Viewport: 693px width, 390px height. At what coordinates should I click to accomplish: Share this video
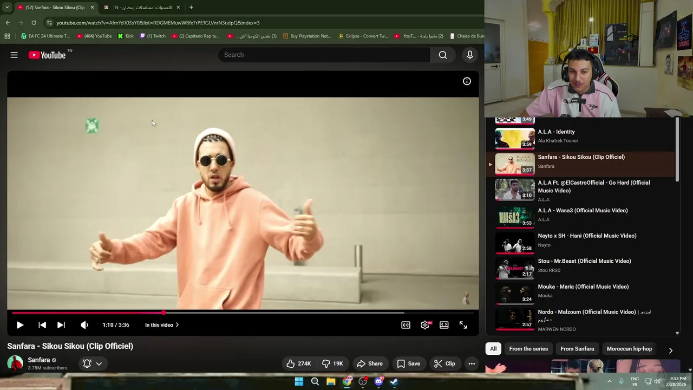[x=369, y=363]
